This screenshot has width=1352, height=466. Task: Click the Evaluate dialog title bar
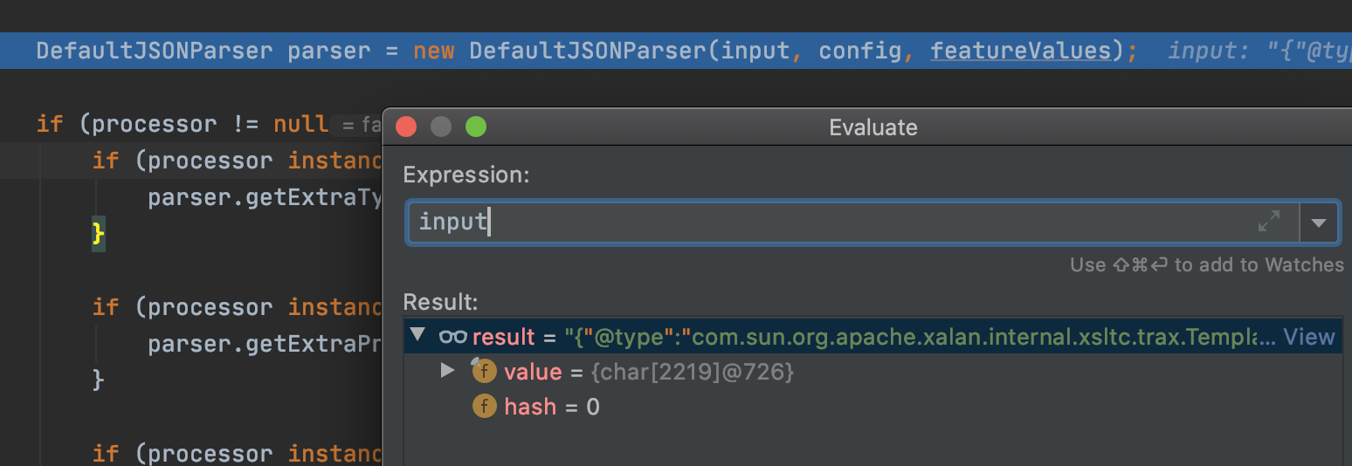[873, 127]
